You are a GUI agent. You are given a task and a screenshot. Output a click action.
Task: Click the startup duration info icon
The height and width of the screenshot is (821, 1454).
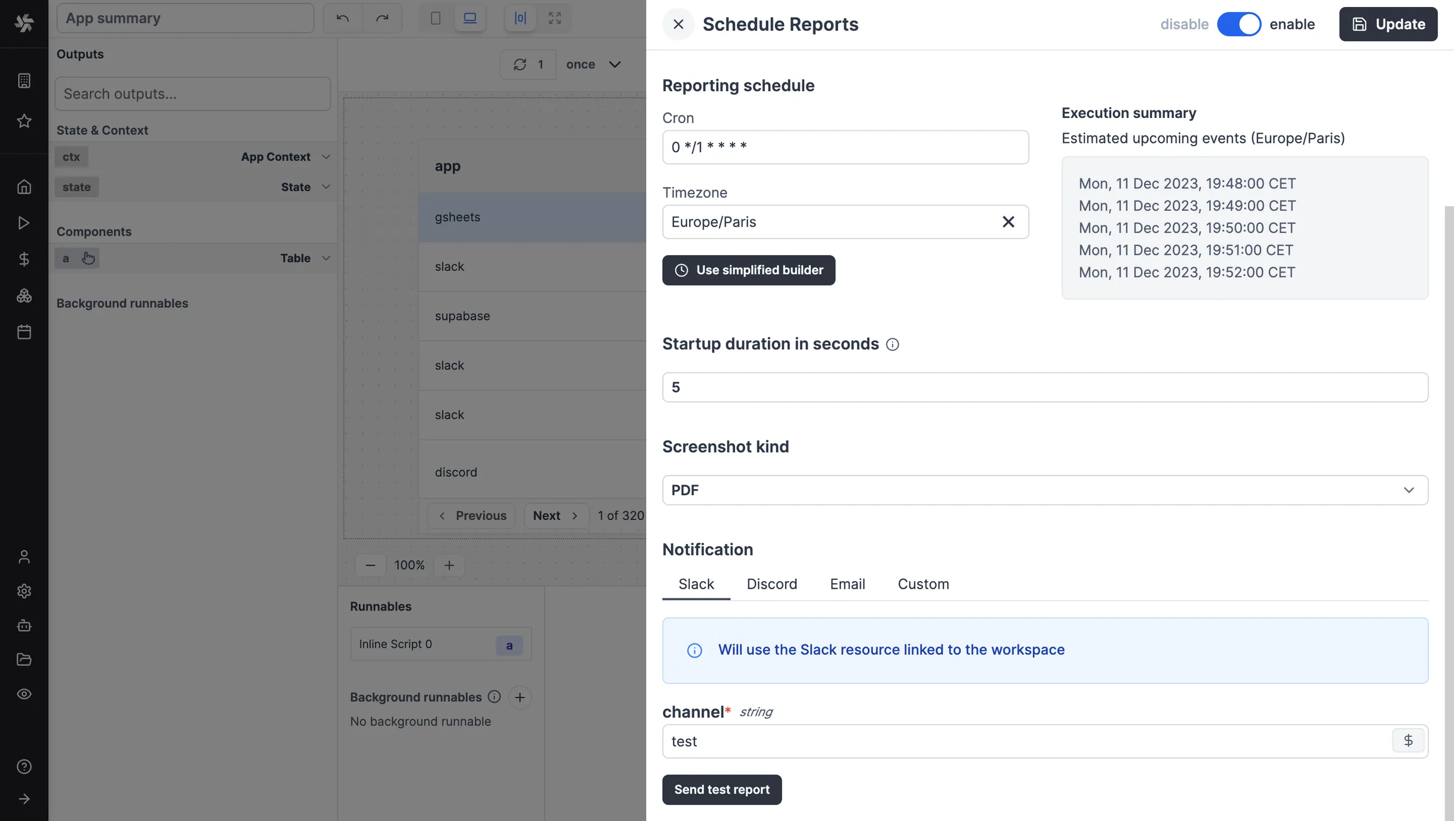click(x=892, y=345)
